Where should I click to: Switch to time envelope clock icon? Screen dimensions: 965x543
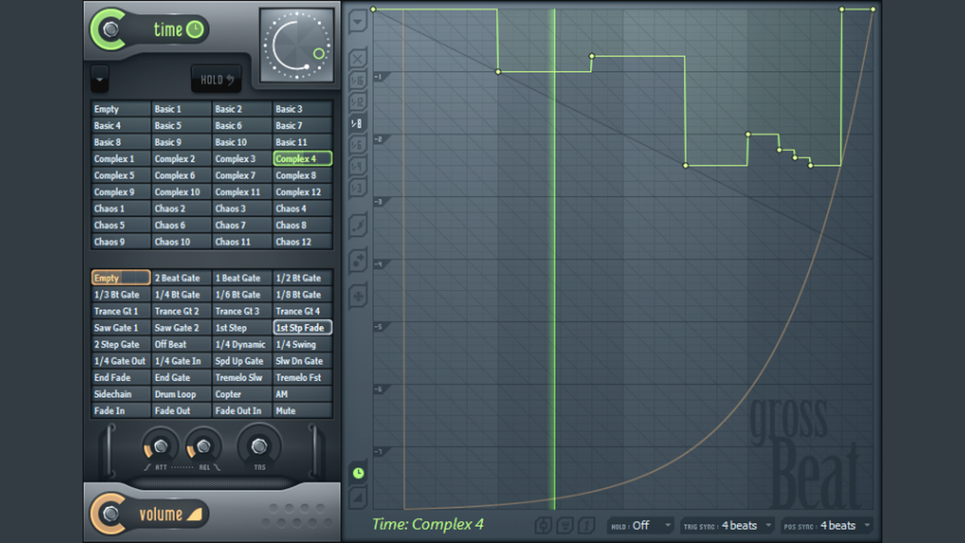tap(358, 473)
